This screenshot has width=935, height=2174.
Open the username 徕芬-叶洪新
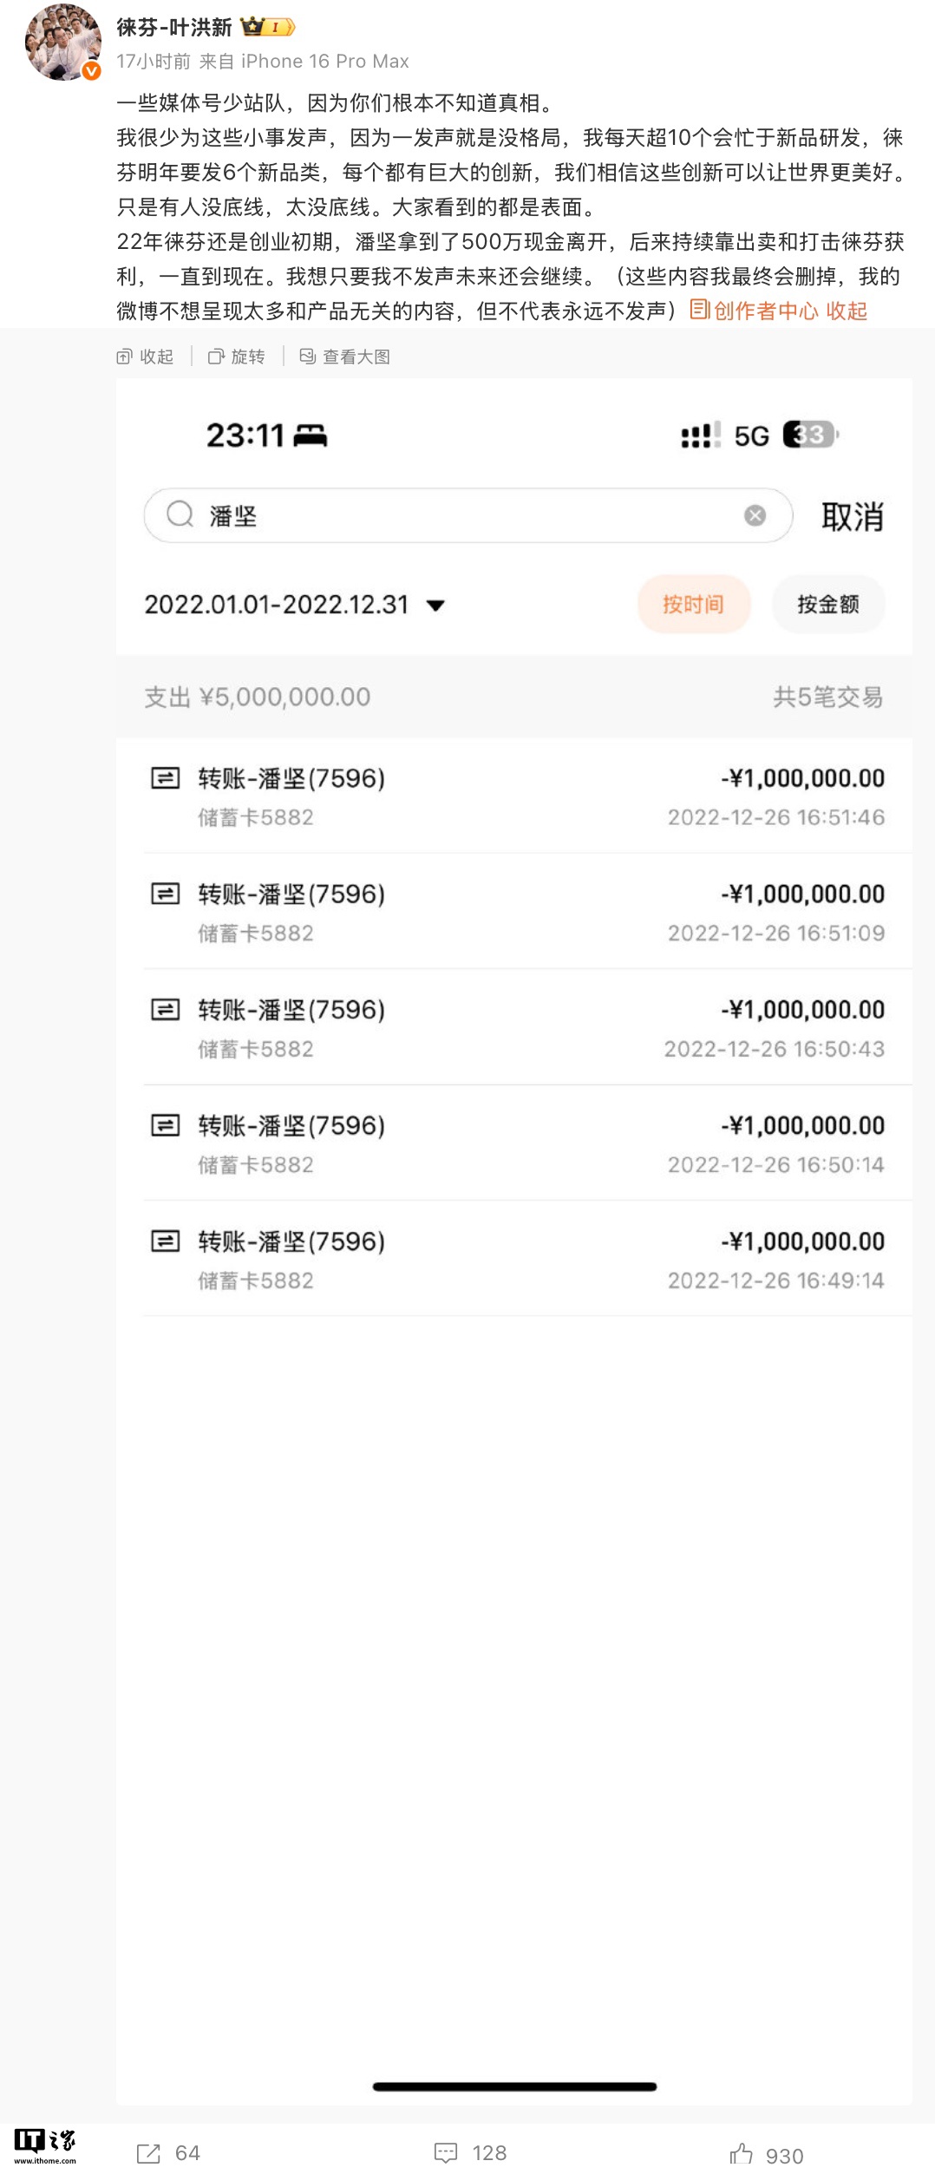pos(174,28)
